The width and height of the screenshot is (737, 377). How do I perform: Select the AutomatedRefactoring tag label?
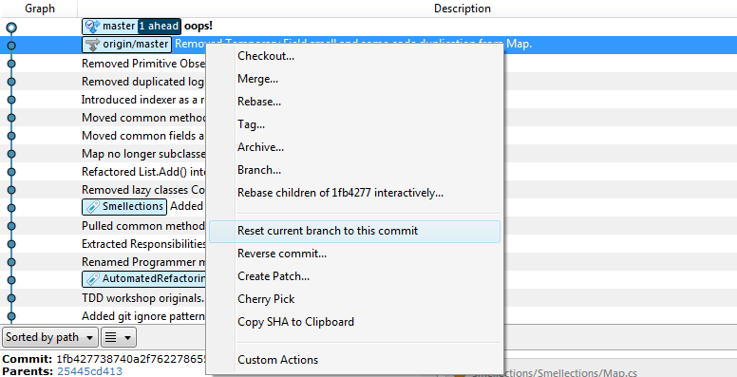[x=143, y=279]
